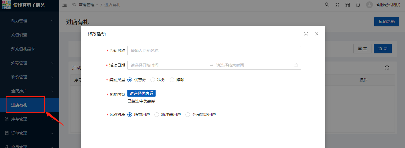Open the notification bell
The image size is (405, 148).
pyautogui.click(x=358, y=5)
